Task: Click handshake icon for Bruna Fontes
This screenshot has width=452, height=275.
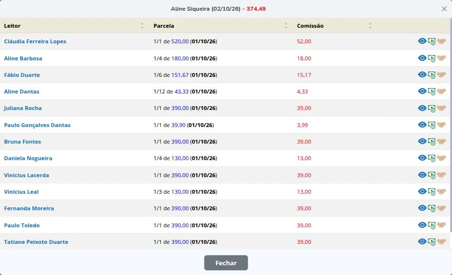Action: click(441, 142)
